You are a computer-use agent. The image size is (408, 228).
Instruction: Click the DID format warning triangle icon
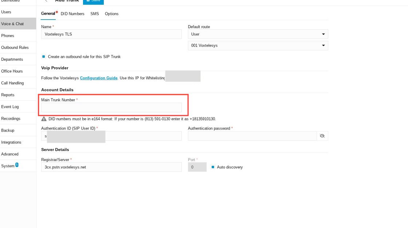pyautogui.click(x=44, y=119)
